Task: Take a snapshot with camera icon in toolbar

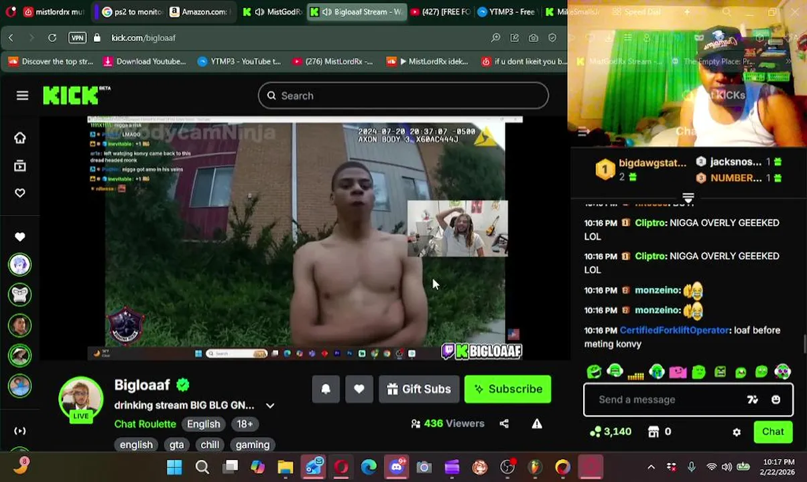Action: pyautogui.click(x=533, y=37)
